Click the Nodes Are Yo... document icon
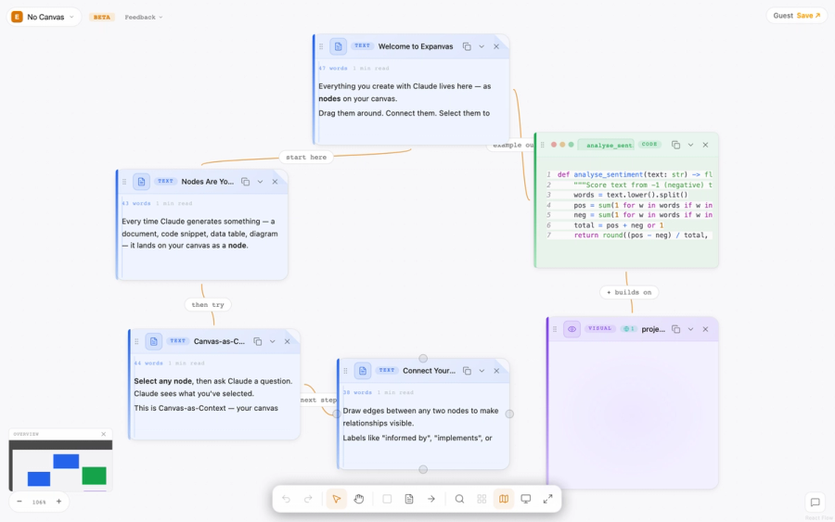 [141, 182]
